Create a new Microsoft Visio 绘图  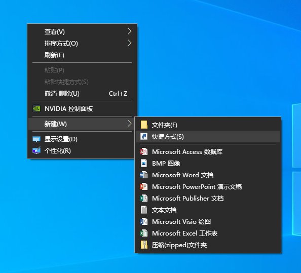click(208, 221)
